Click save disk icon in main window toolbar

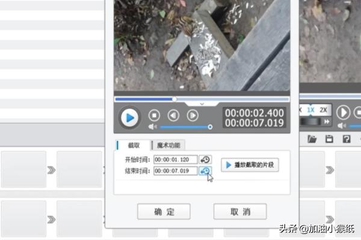[x=329, y=139]
